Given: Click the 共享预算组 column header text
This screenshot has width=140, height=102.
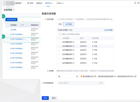Looking at the screenshot, I should point(13,25).
